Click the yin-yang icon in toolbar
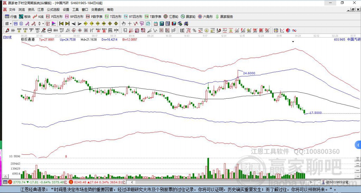Viewport: 361px width, 193px height. coord(288,31)
